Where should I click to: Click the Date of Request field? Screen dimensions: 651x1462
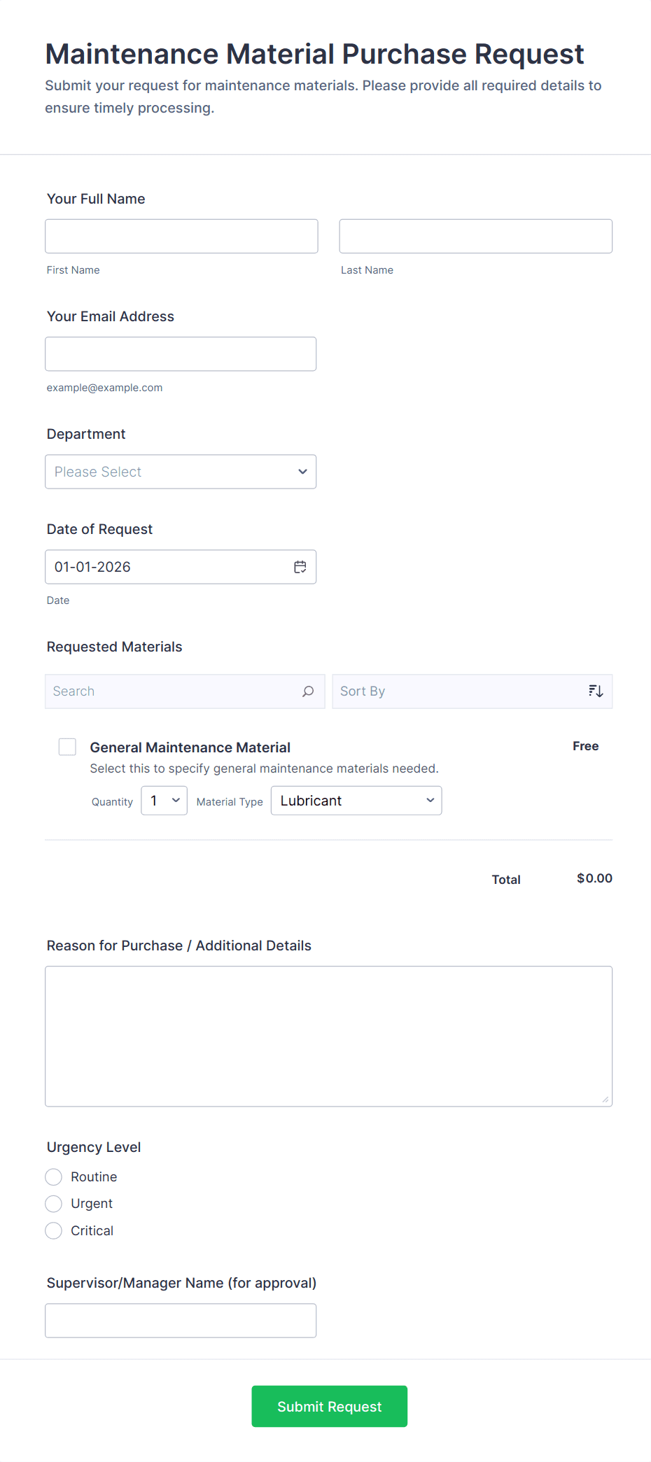(168, 567)
